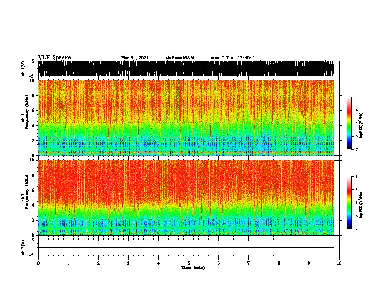The image size is (382, 295).
Task: Click the "ch.1(V)" axis label
Action: 23,68
